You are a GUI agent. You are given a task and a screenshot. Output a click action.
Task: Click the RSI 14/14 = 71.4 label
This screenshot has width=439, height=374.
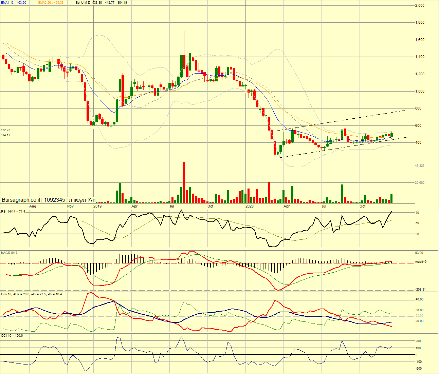pyautogui.click(x=13, y=211)
